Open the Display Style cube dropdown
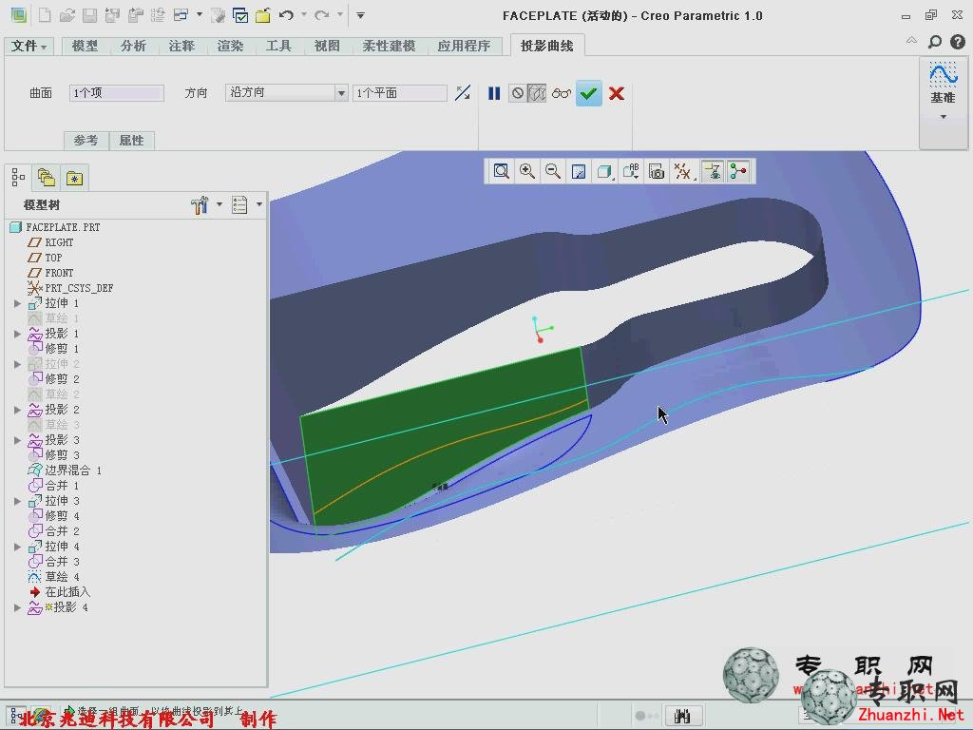 (x=604, y=171)
